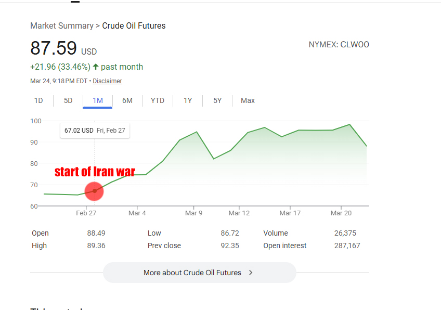This screenshot has width=441, height=310.
Task: Click the Mar 20 axis label
Action: (x=341, y=213)
